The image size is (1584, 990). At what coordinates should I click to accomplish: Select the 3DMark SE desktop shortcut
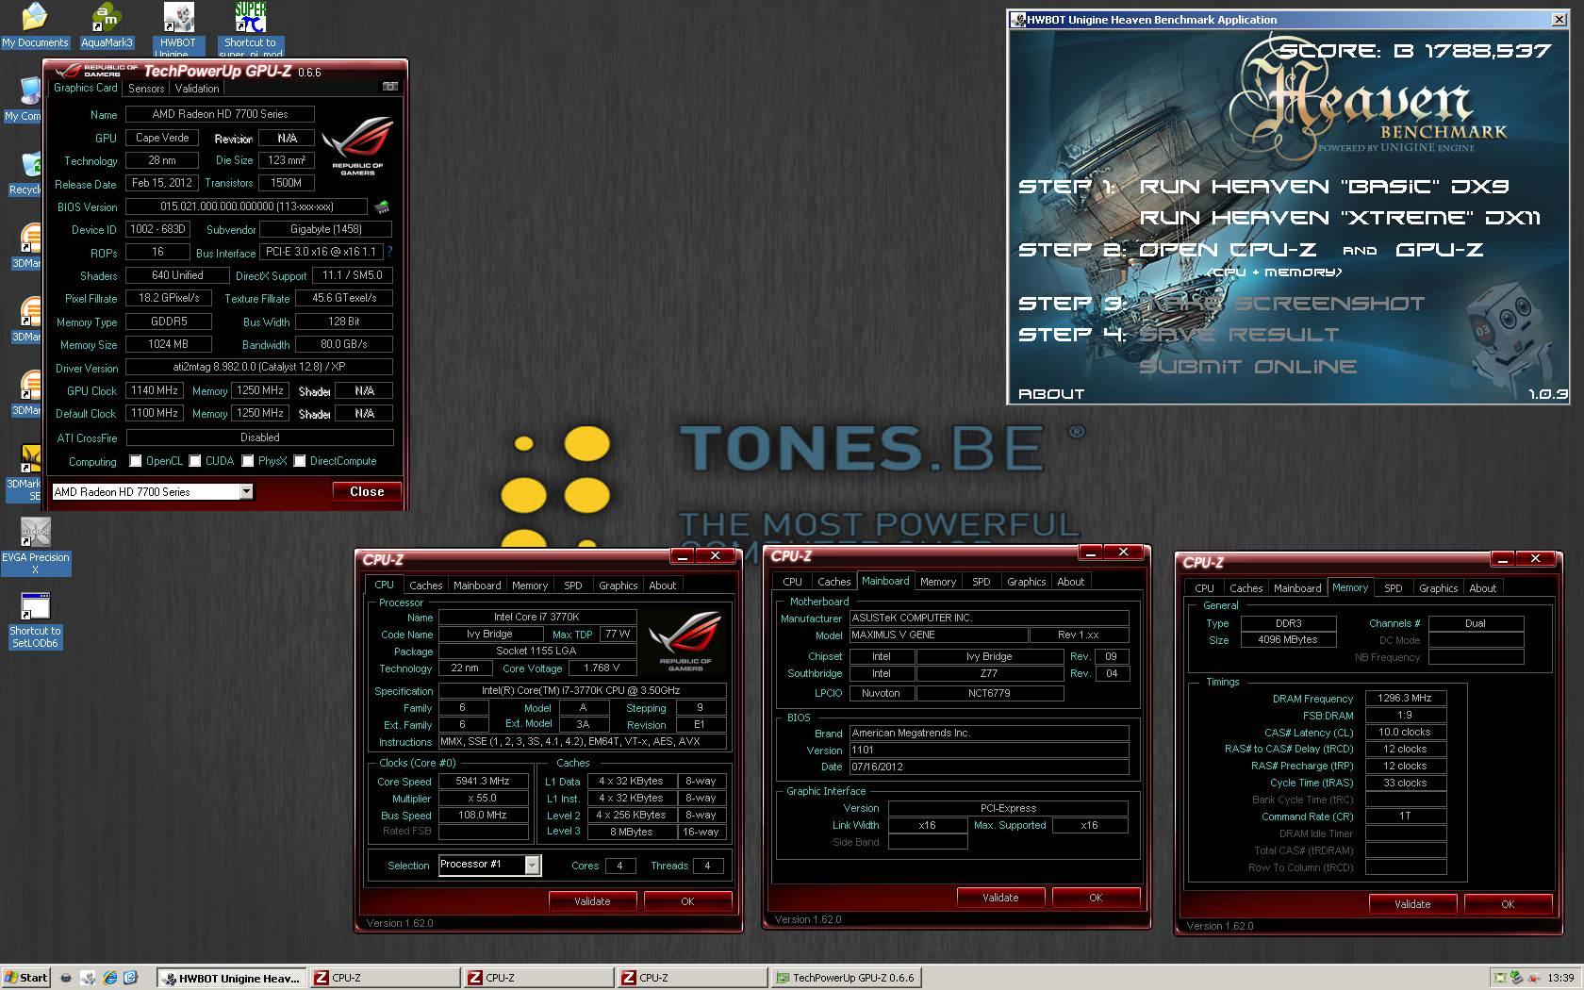(25, 472)
